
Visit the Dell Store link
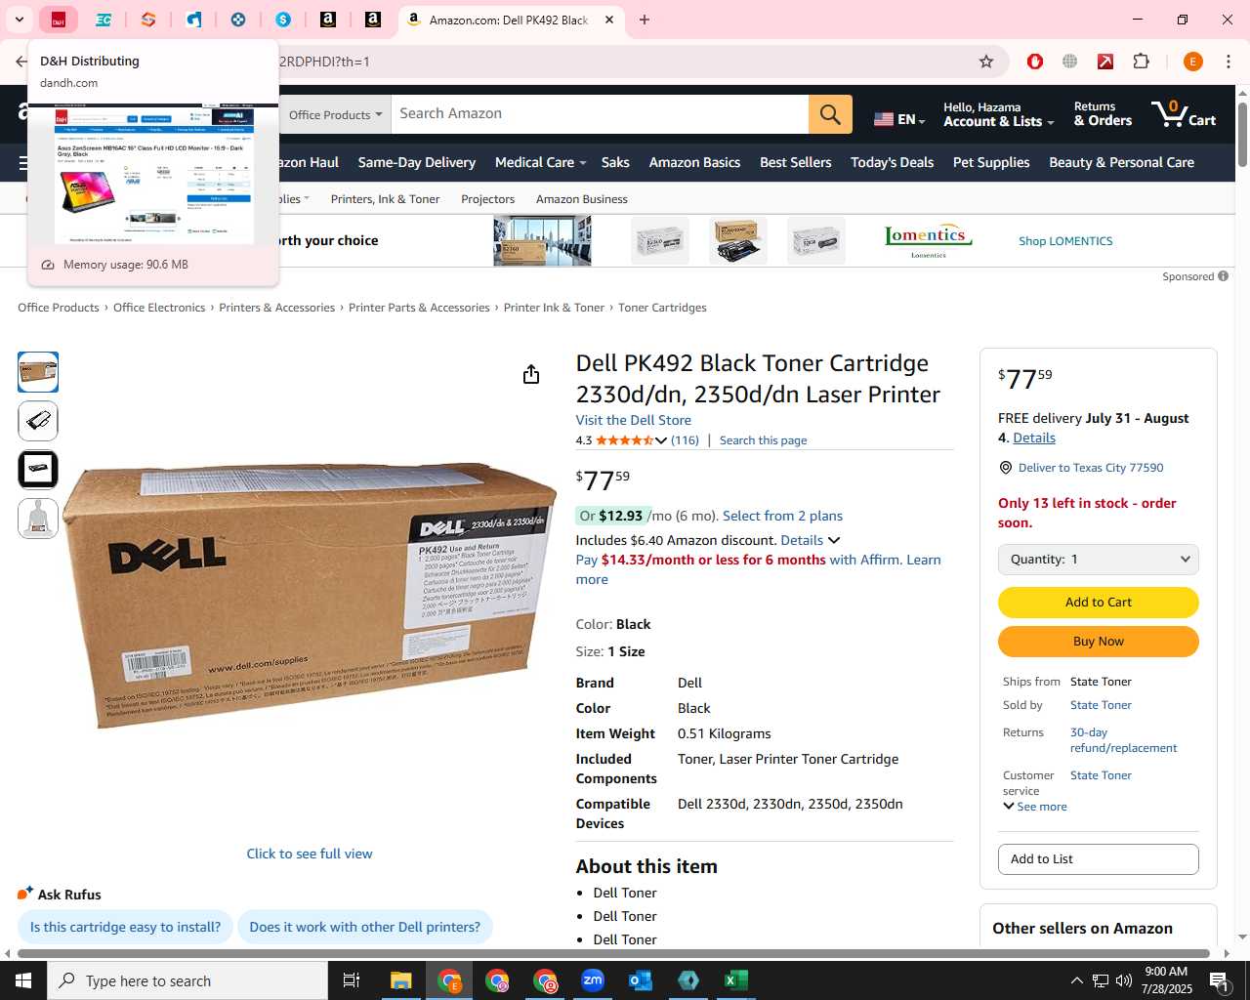tap(633, 420)
